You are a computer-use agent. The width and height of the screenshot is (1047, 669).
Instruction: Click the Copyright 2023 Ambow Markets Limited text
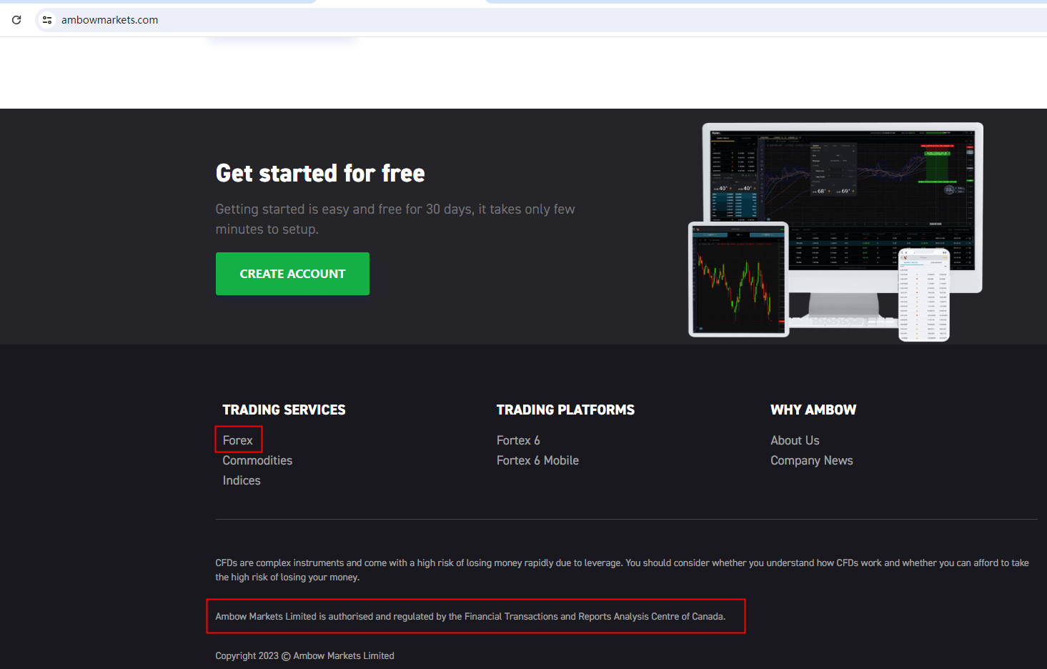(x=304, y=655)
